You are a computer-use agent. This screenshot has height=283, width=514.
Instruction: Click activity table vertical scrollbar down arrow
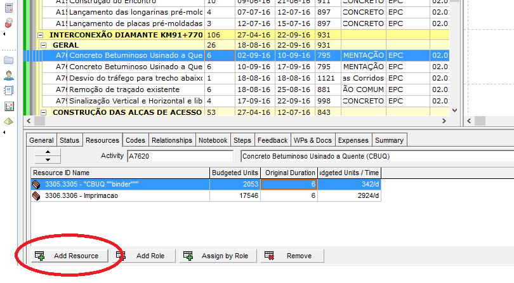pos(454,110)
